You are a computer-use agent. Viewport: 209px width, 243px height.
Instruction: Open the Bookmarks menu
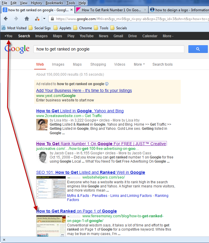tap(54, 3)
